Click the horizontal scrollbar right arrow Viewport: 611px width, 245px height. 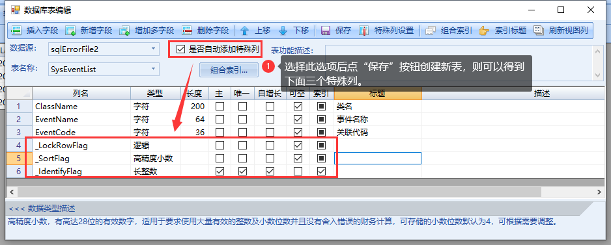point(599,192)
